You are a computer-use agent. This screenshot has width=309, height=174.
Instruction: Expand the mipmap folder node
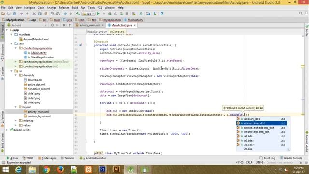pyautogui.click(x=16, y=120)
